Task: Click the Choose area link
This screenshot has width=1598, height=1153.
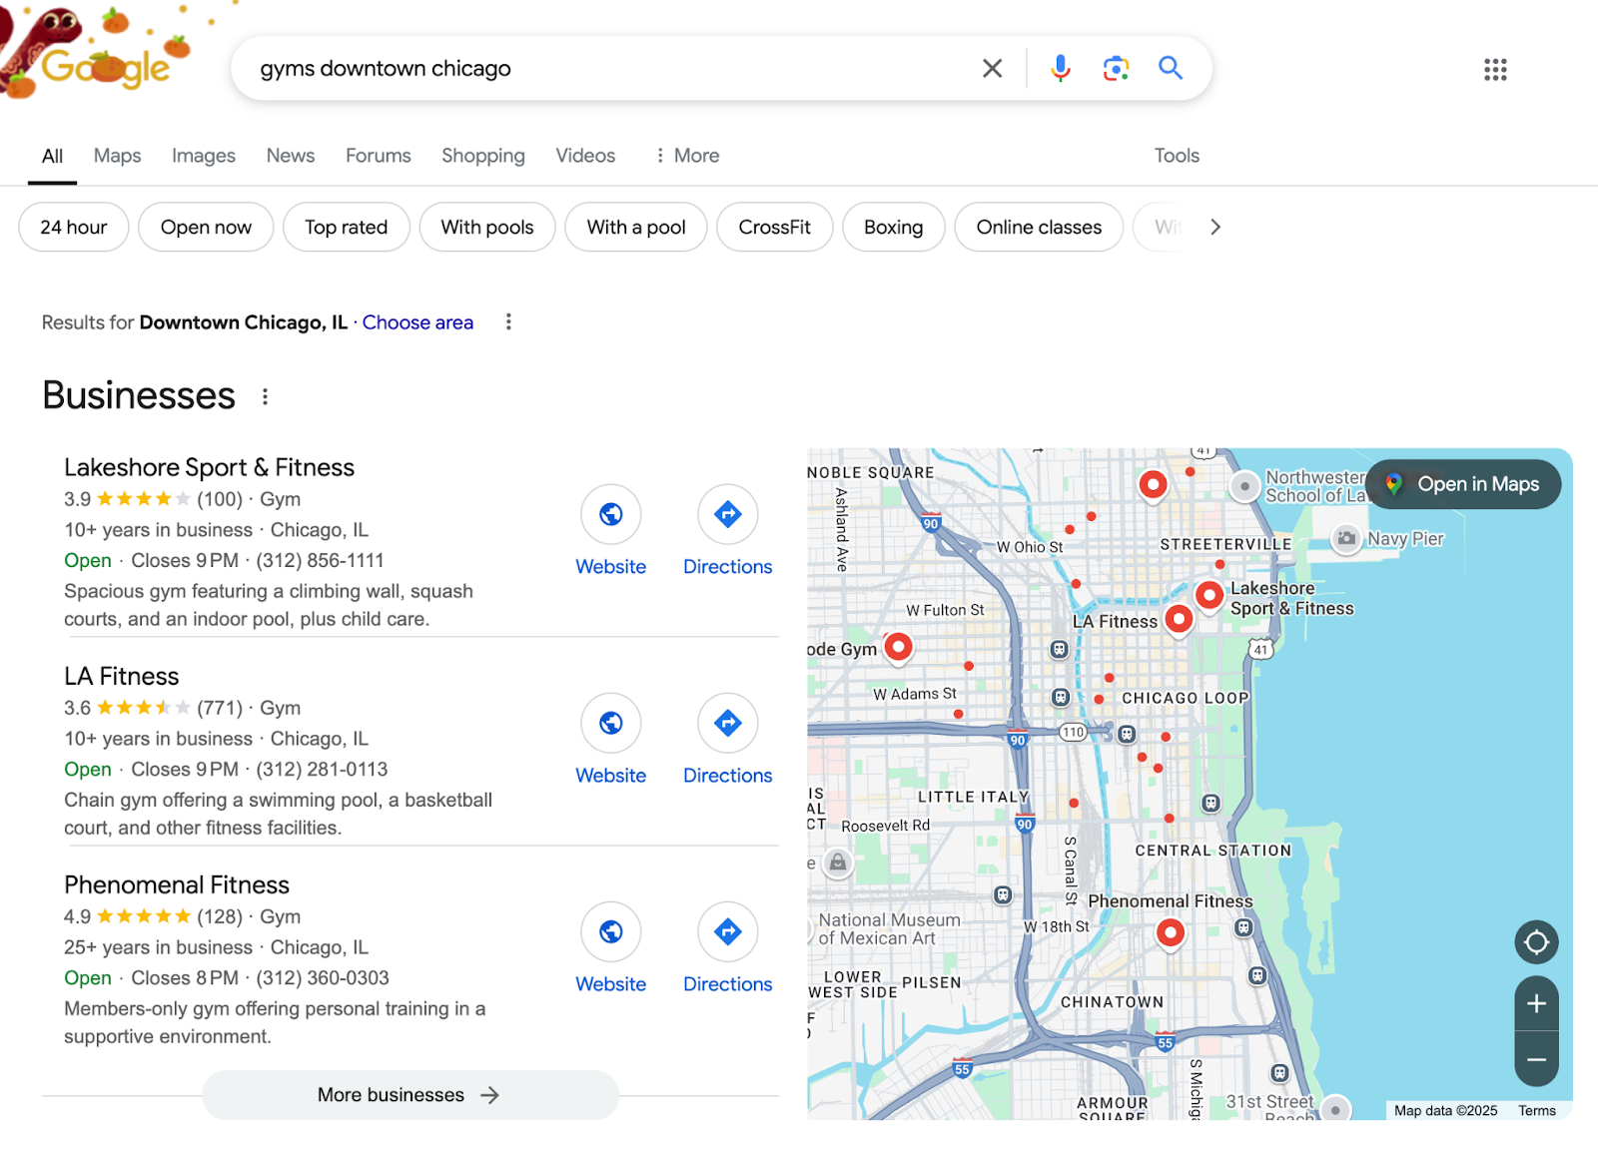Action: coord(417,321)
